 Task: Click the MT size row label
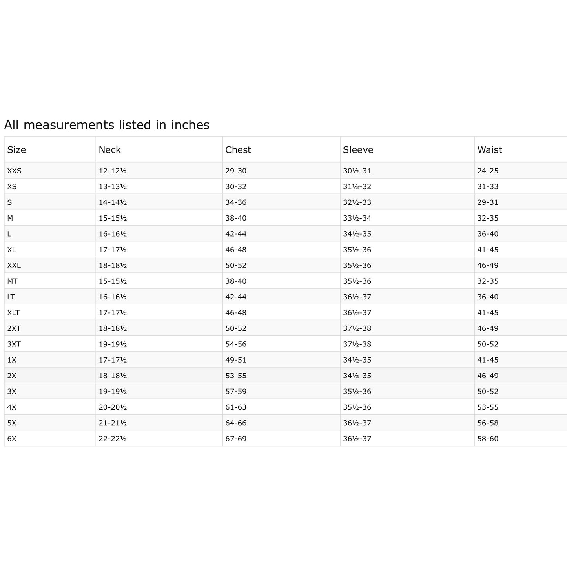click(x=12, y=281)
